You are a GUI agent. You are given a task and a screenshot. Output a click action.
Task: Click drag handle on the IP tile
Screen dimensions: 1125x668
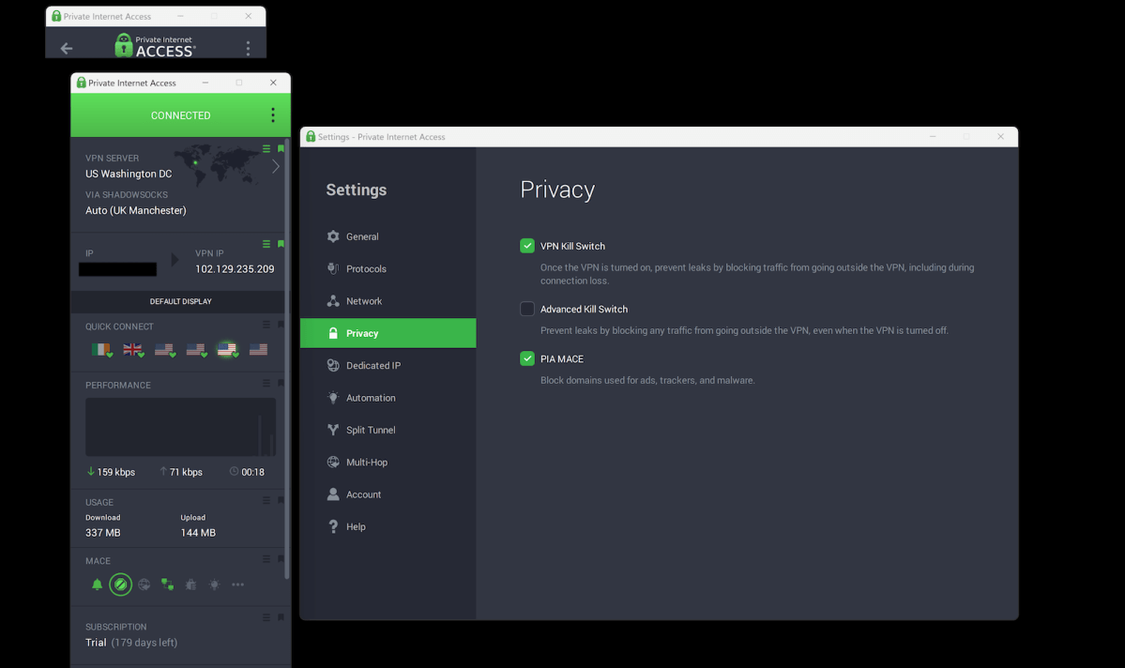266,244
